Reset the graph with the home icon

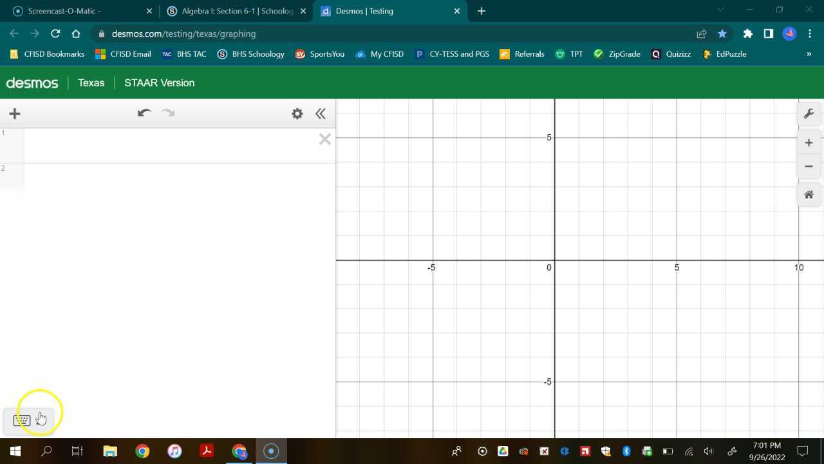809,194
